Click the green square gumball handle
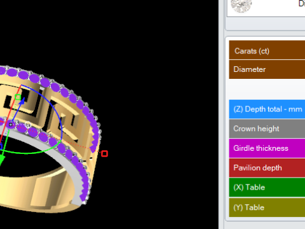 pyautogui.click(x=18, y=97)
